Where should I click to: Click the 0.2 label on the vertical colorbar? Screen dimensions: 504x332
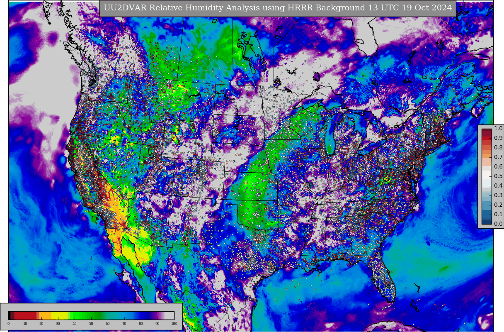pos(498,205)
